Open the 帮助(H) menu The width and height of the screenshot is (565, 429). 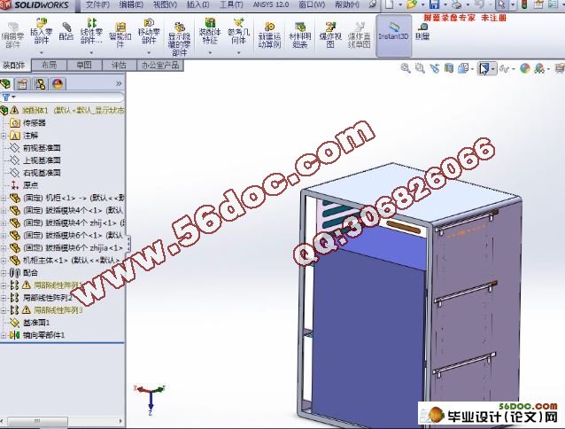click(x=346, y=4)
